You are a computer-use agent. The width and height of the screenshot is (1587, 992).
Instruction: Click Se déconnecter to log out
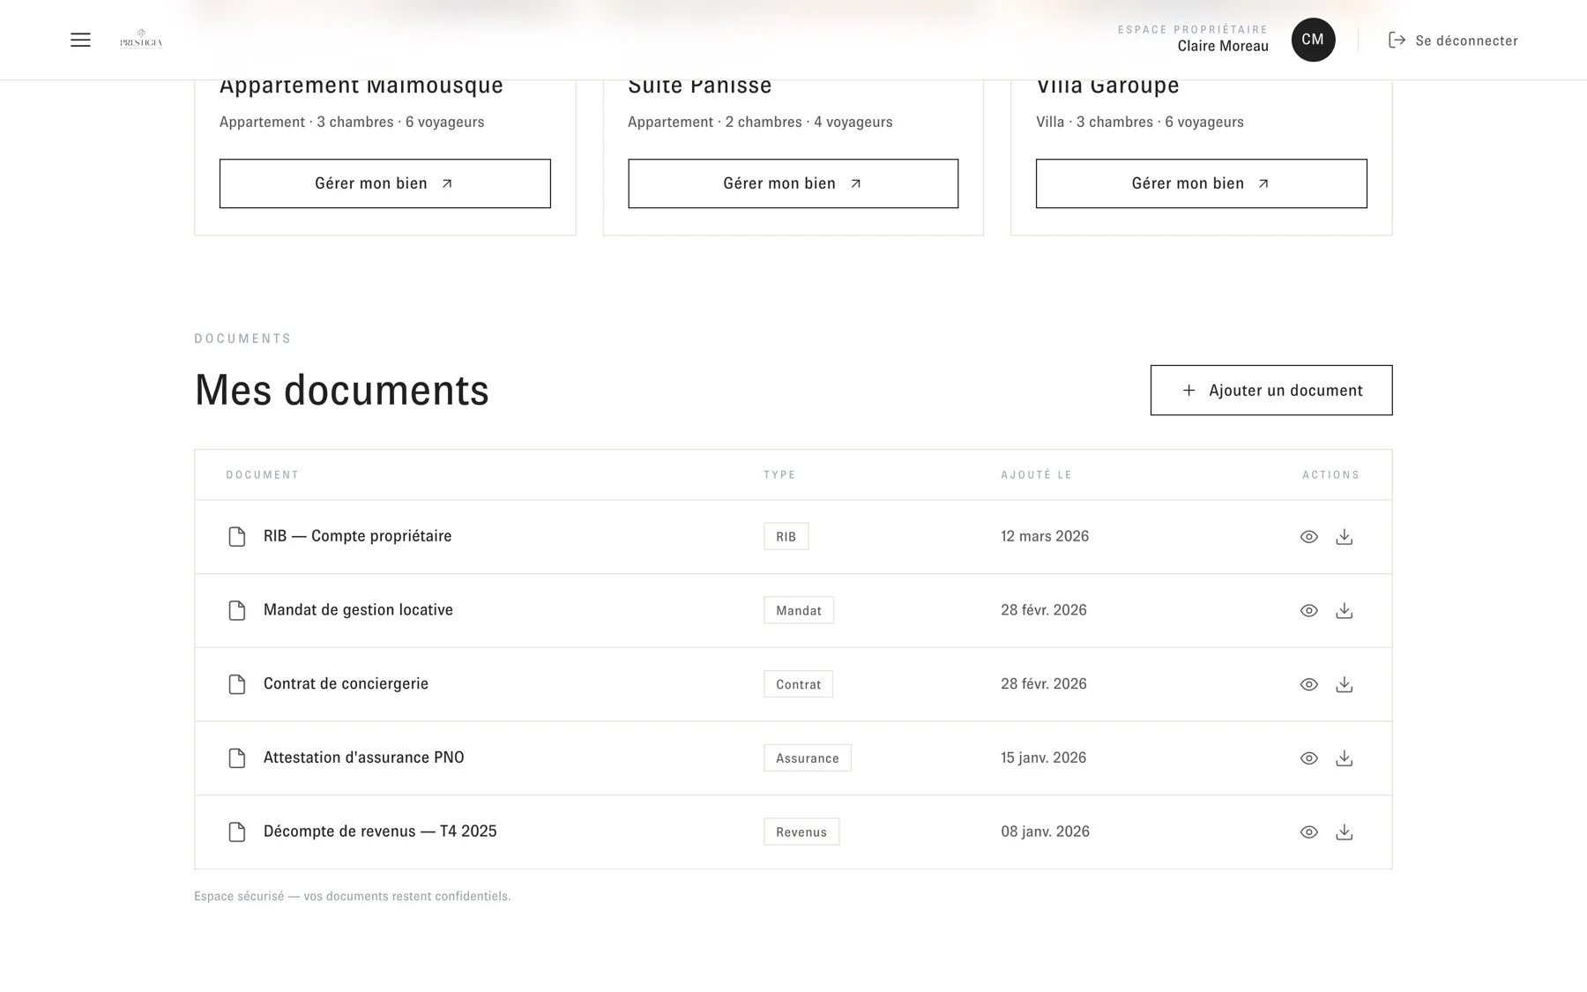[1453, 41]
